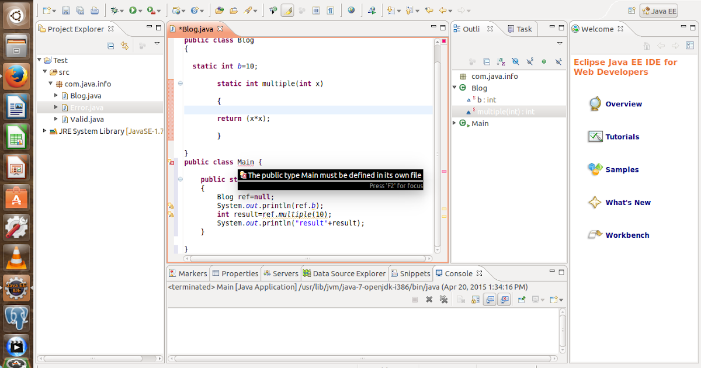Switch to the Snippets tab
Screen dimensions: 701x368
coord(411,273)
